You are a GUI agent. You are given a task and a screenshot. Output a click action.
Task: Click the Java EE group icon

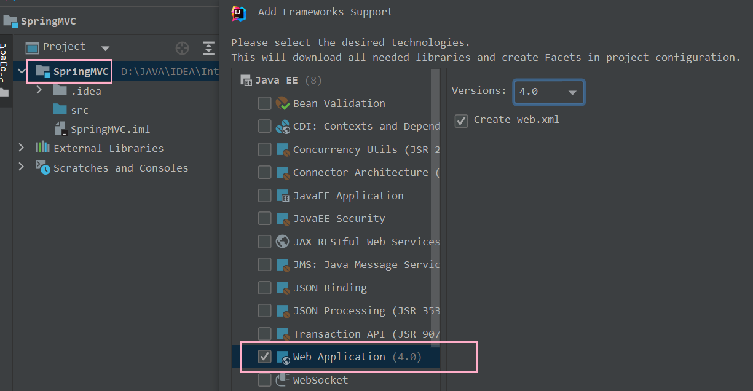246,81
